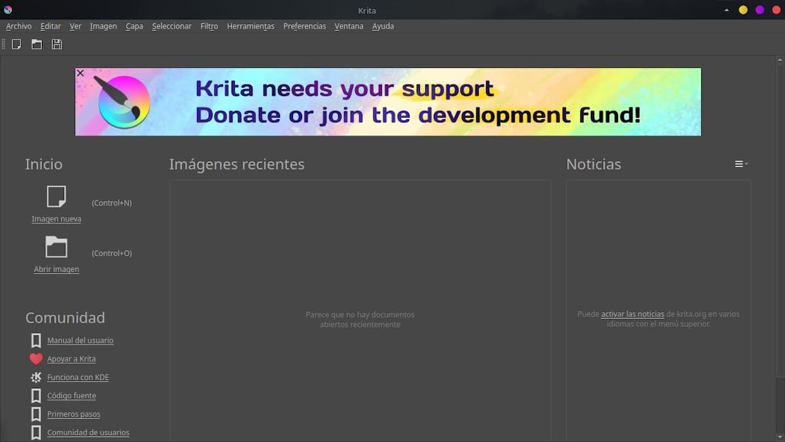The image size is (785, 442).
Task: Click the KDE gear icon near Funciona con KDE
Action: pos(36,377)
